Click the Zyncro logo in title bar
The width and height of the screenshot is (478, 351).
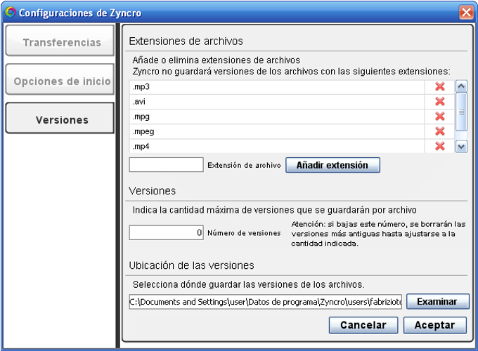10,13
